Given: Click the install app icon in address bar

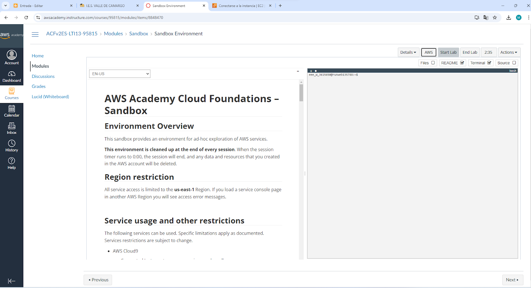Looking at the screenshot, I should pos(477,18).
